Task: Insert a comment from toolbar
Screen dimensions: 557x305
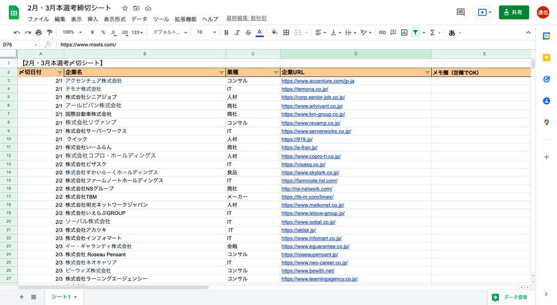Action: pyautogui.click(x=393, y=32)
